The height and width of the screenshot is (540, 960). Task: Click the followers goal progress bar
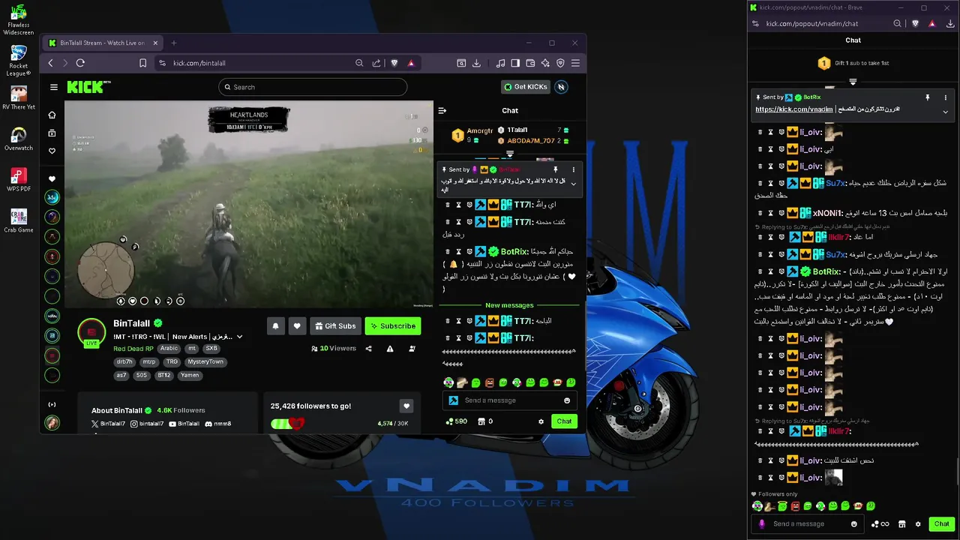287,424
